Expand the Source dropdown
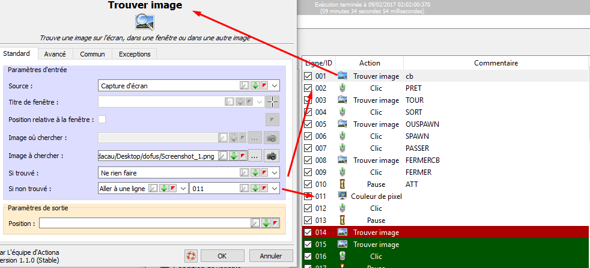This screenshot has height=268, width=590. coord(274,85)
